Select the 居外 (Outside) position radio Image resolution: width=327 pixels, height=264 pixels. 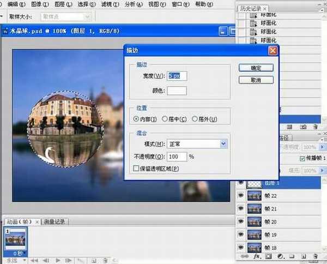195,119
